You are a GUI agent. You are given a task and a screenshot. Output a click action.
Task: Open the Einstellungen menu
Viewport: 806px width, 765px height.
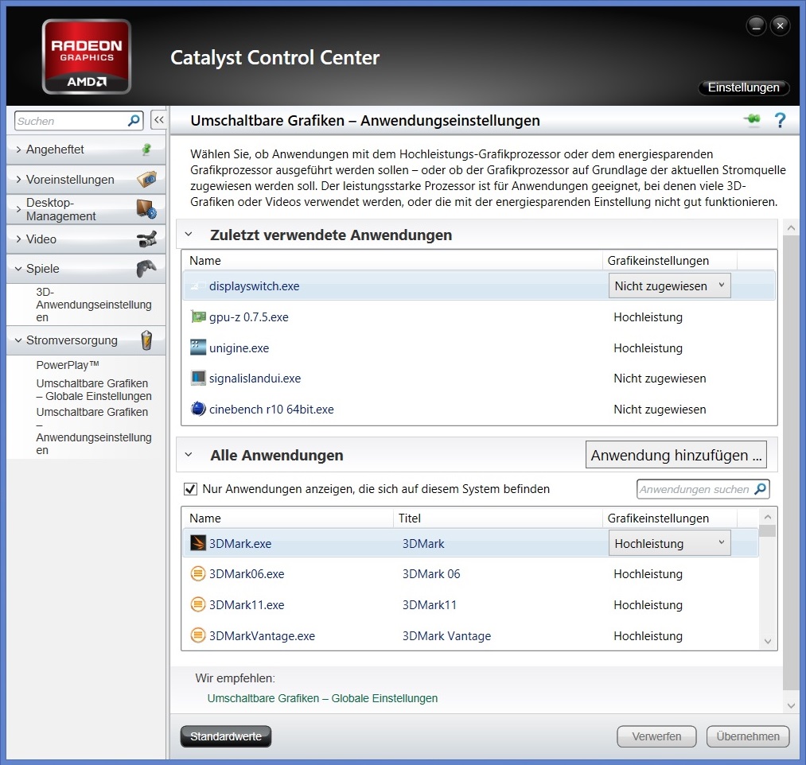coord(743,87)
